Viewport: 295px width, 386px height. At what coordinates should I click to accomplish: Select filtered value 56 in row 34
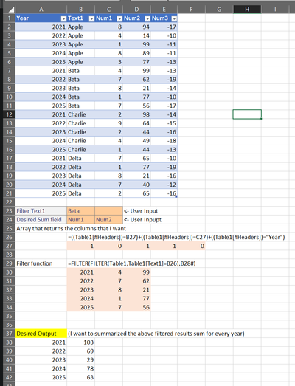tap(136, 307)
